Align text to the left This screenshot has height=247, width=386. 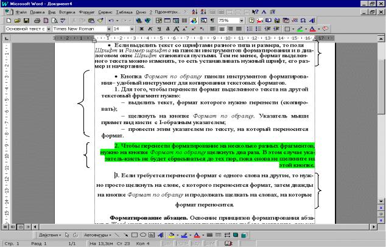click(212, 29)
